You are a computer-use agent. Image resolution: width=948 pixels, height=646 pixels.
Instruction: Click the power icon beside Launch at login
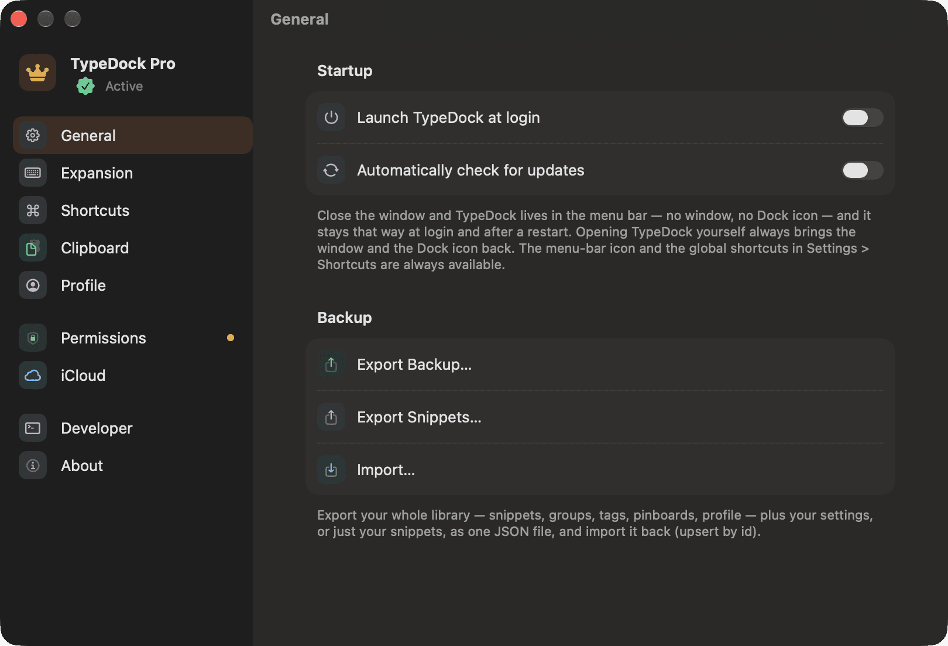[331, 117]
